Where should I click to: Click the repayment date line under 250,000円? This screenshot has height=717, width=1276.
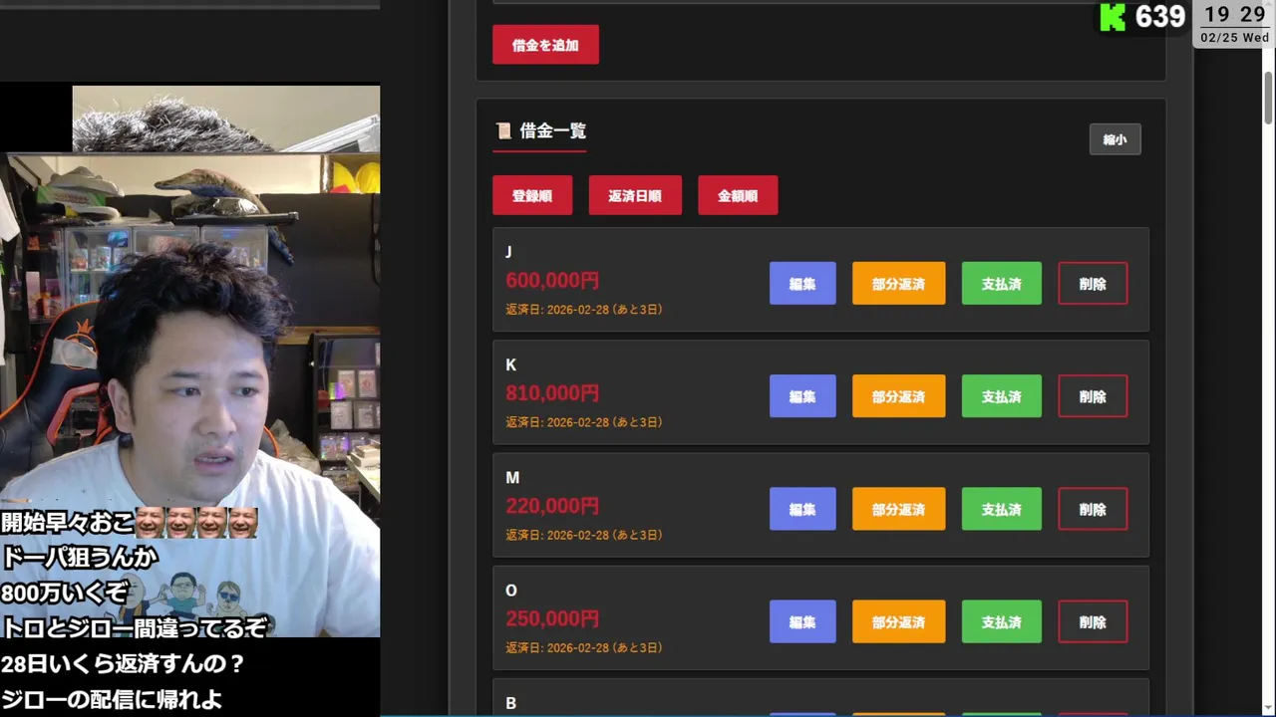point(583,647)
